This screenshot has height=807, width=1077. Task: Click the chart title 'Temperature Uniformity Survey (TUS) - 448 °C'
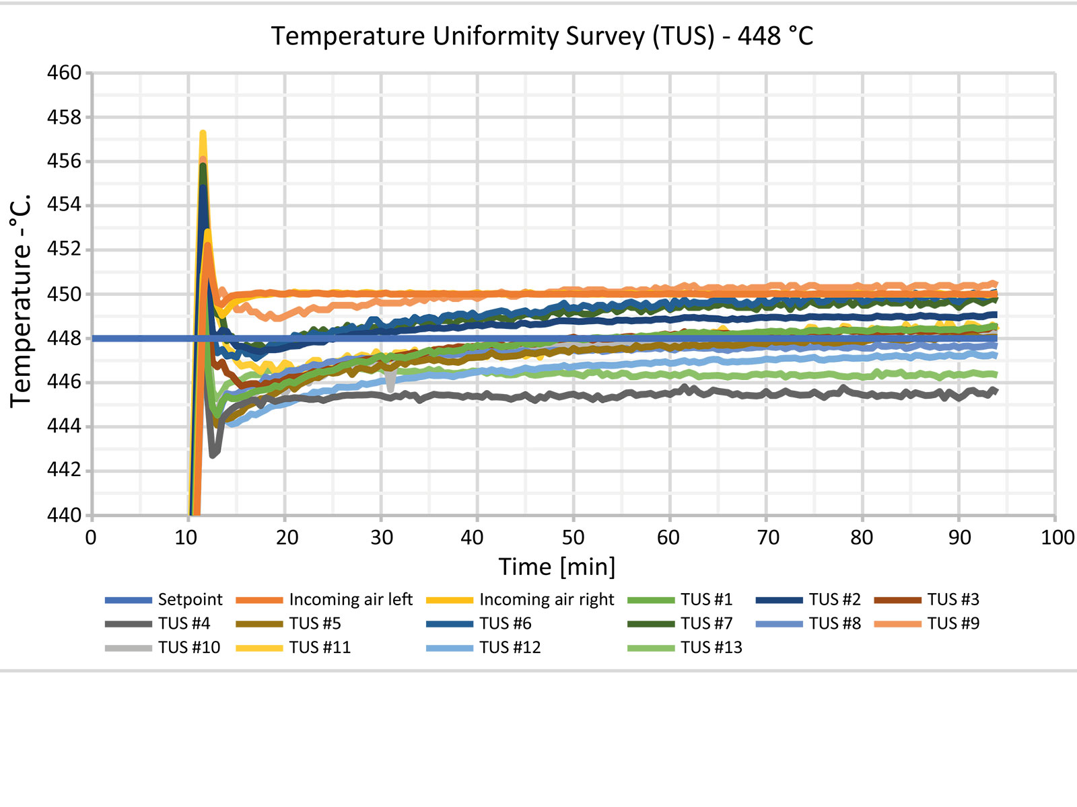tap(542, 36)
